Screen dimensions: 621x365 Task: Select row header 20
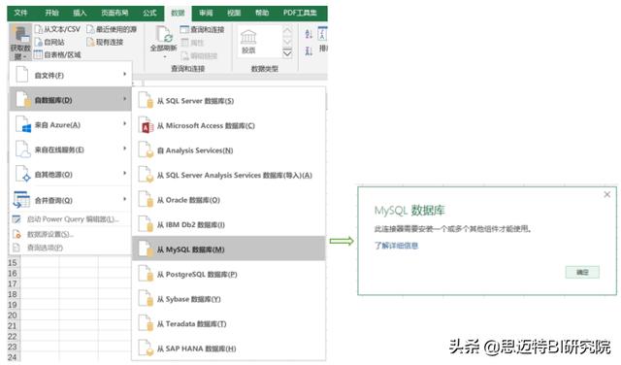[13, 315]
